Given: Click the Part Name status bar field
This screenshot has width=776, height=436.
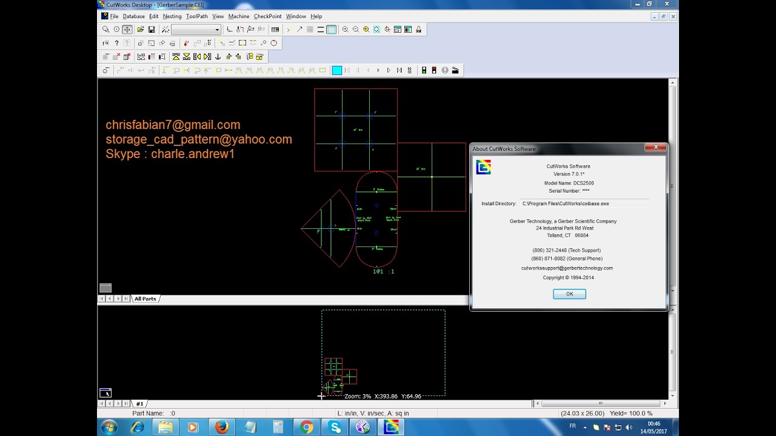Looking at the screenshot, I should click(x=154, y=413).
